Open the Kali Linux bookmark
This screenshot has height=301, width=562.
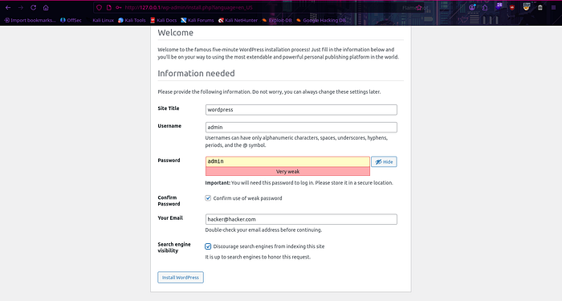100,20
